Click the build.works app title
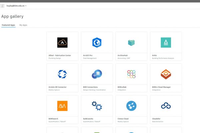Viewport: 200px width, 133px height. 88,118
